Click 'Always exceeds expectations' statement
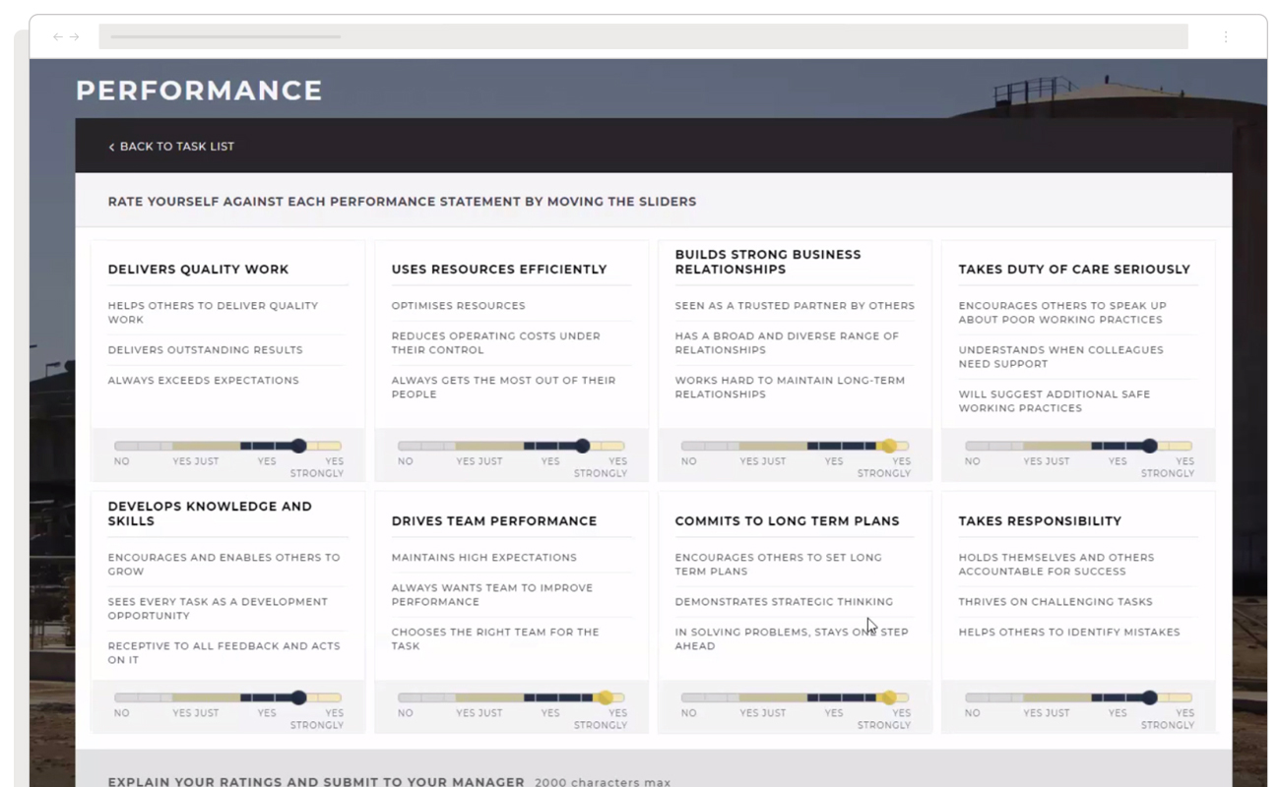1280x787 pixels. click(203, 381)
